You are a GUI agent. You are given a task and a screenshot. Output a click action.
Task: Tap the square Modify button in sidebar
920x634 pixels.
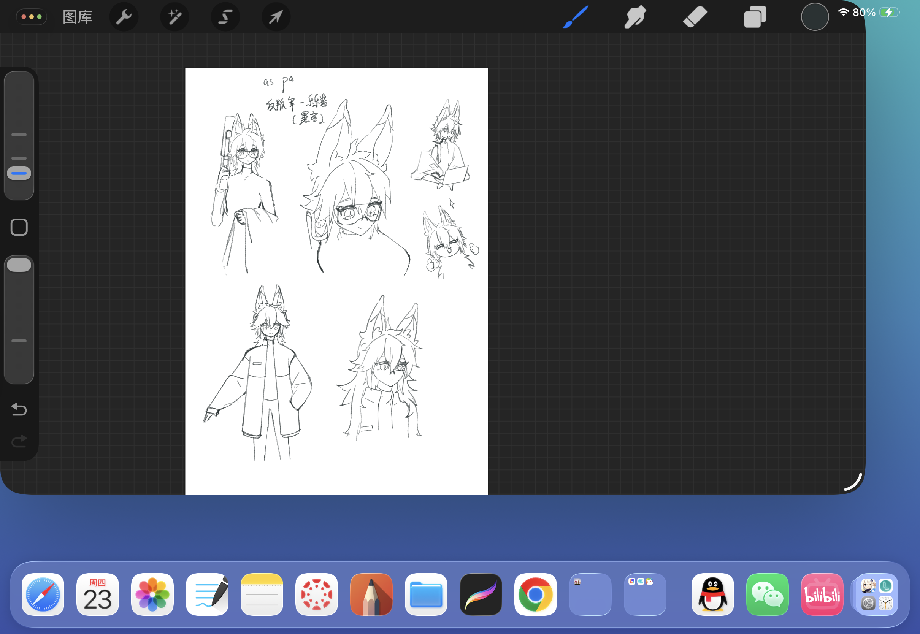(x=19, y=227)
